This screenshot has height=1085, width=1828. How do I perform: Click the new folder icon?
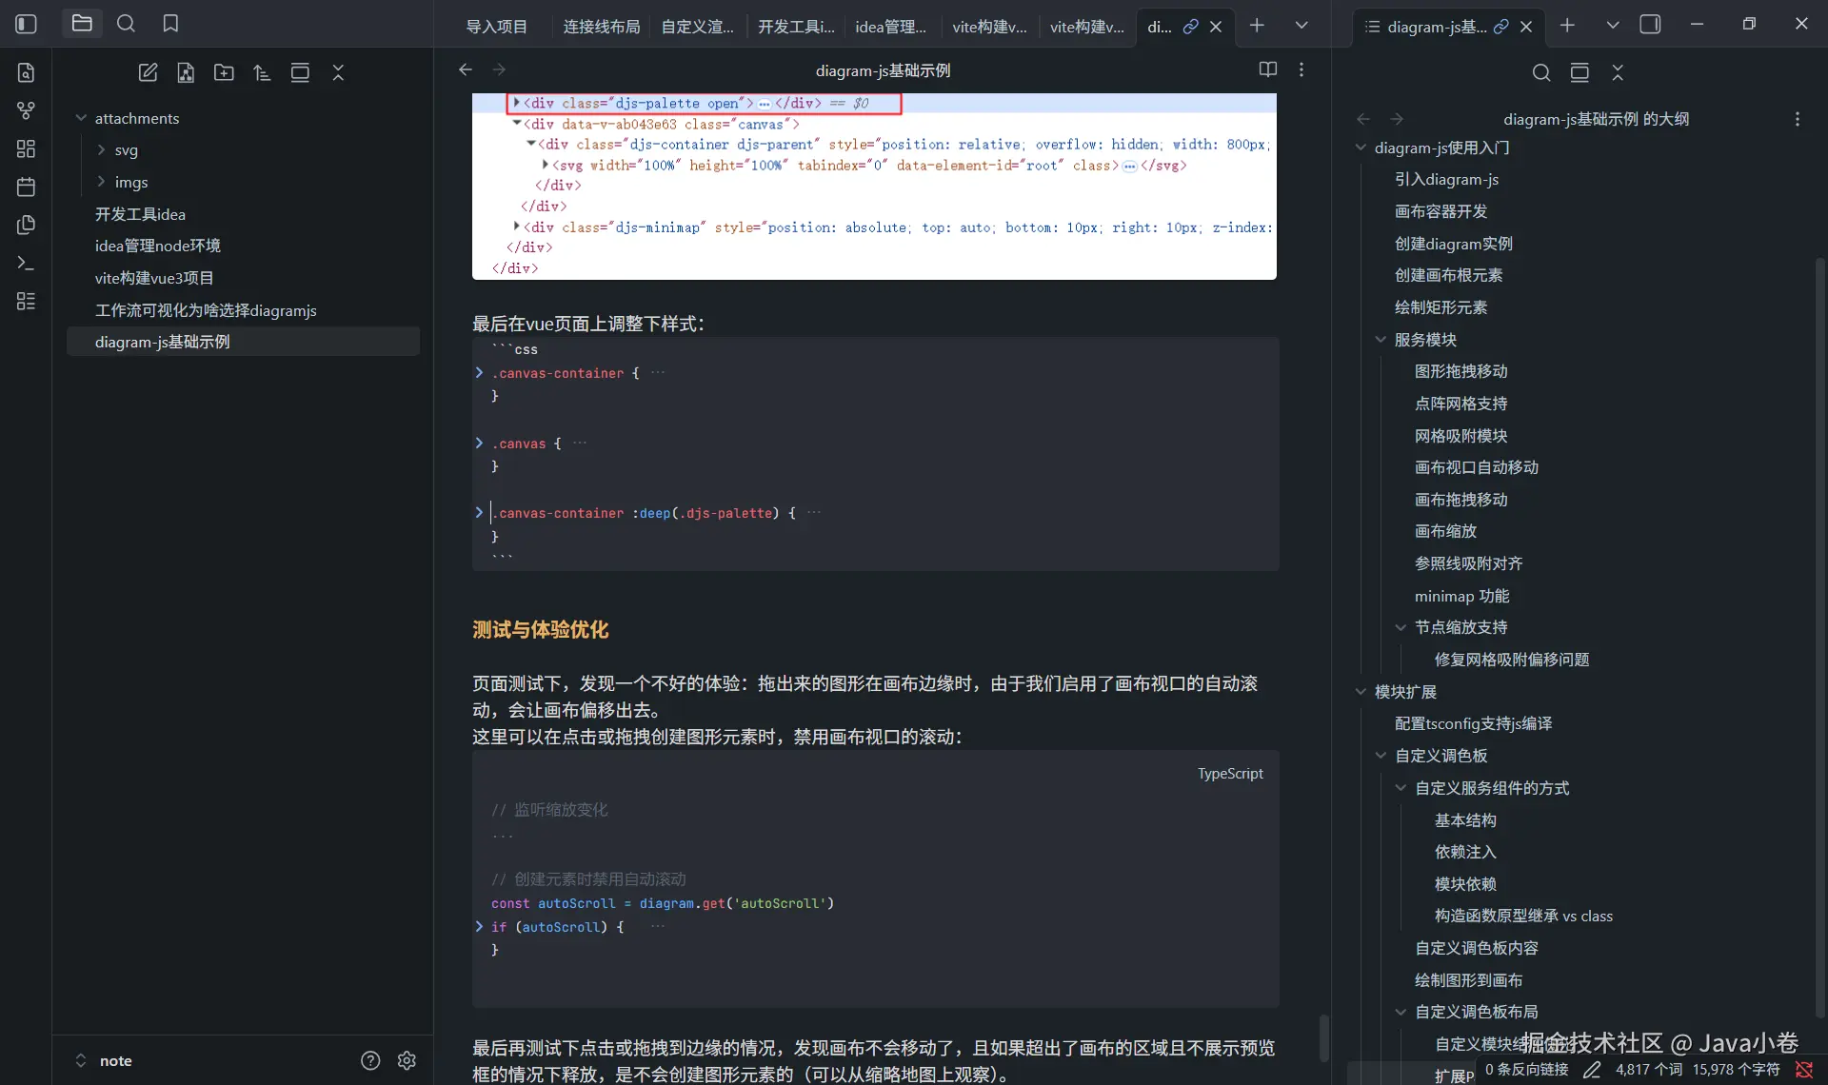[224, 72]
